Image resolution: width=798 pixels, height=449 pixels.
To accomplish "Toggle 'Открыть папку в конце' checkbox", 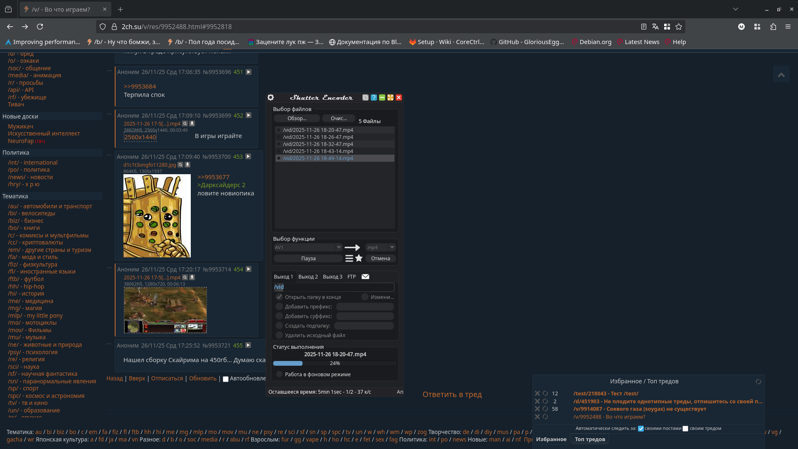I will coord(279,297).
